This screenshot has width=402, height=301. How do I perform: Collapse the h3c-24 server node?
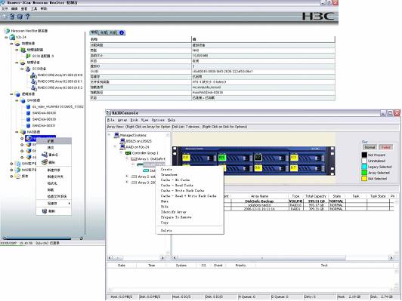6,38
